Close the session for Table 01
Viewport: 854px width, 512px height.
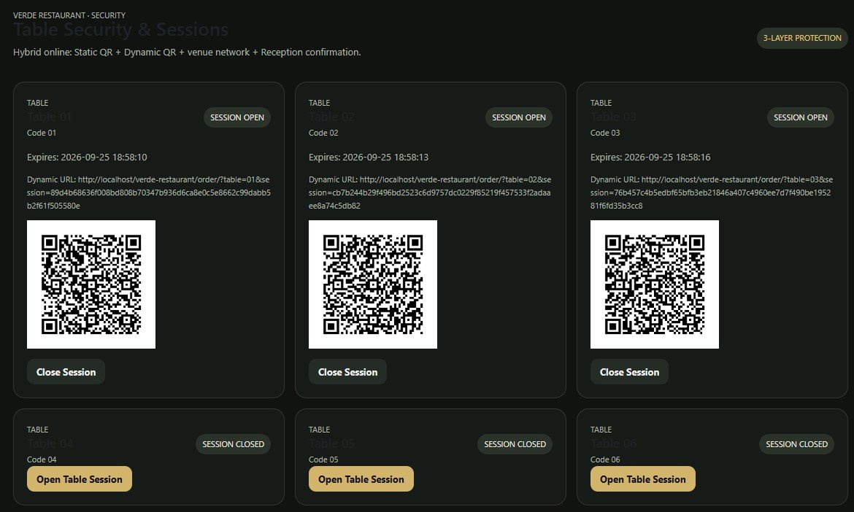[x=66, y=372]
